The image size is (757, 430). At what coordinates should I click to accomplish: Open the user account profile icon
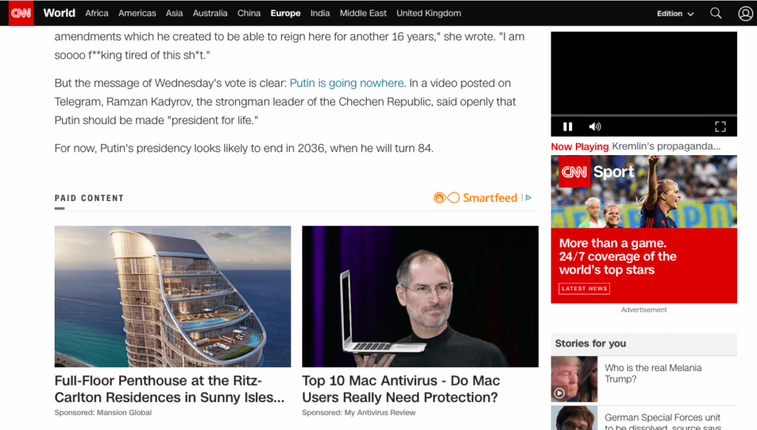(745, 13)
